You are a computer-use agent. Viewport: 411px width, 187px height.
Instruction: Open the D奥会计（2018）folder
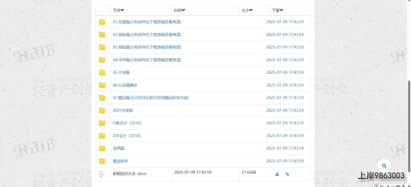click(x=127, y=123)
